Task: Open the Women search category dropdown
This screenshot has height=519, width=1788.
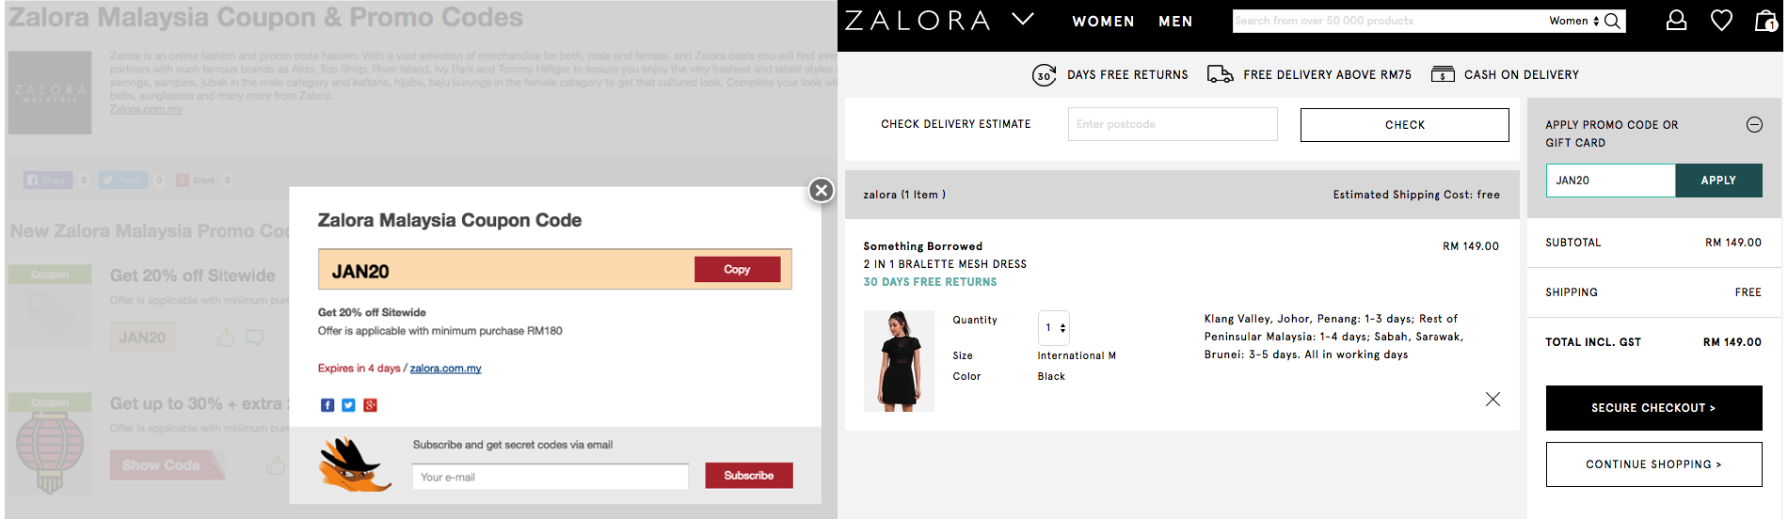Action: point(1574,21)
